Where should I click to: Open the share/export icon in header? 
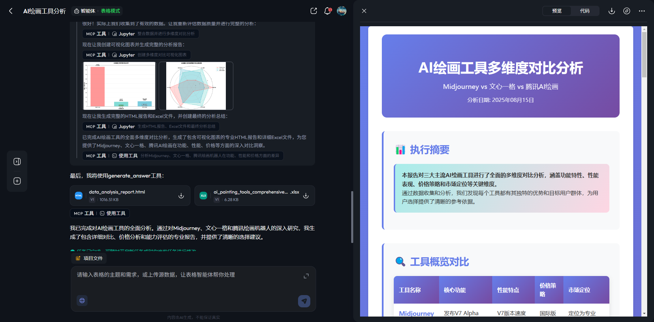[314, 11]
